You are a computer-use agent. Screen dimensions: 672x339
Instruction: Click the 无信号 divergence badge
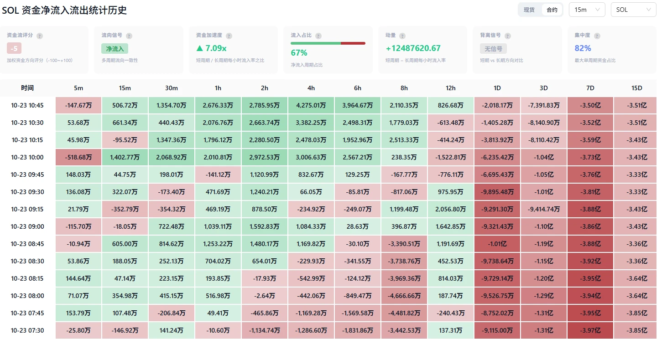tap(494, 48)
